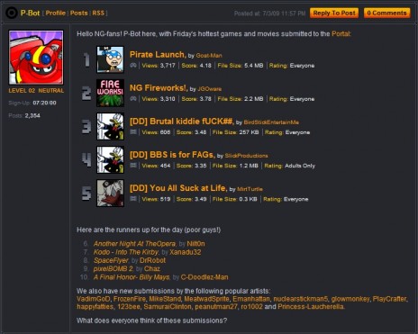This screenshot has width=418, height=334.
Task: Open P-Bot's Posts link
Action: 78,13
